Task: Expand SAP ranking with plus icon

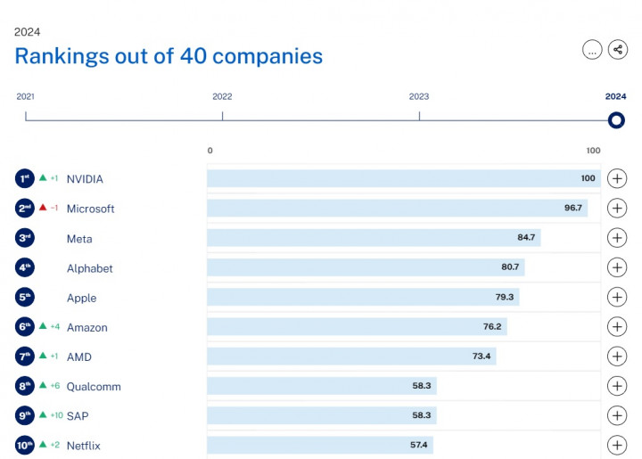Action: click(616, 415)
